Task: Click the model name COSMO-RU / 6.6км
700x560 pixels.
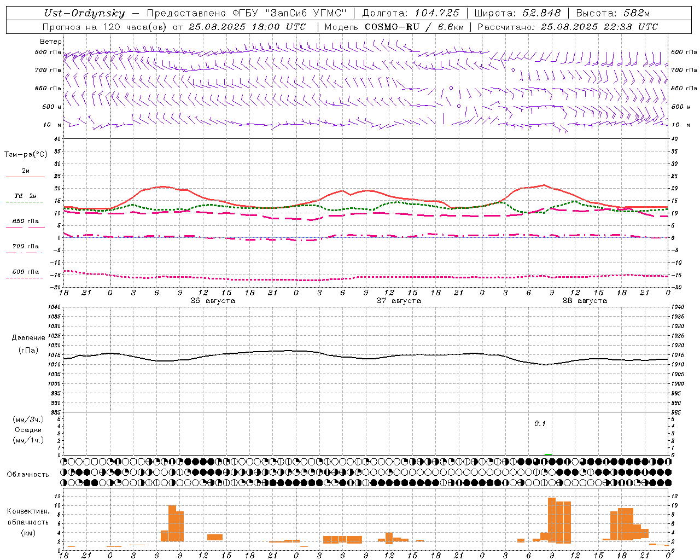Action: pyautogui.click(x=415, y=27)
